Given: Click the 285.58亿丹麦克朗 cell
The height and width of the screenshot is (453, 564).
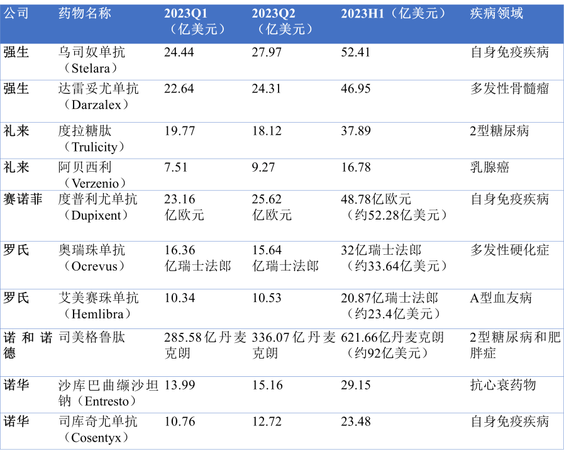Looking at the screenshot, I should click(206, 345).
